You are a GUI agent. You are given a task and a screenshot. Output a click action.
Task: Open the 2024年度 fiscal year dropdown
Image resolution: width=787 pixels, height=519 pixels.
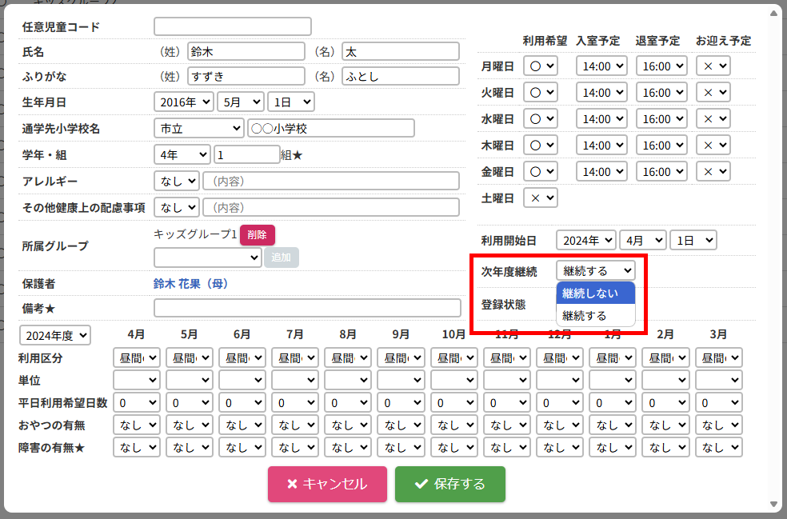(55, 335)
